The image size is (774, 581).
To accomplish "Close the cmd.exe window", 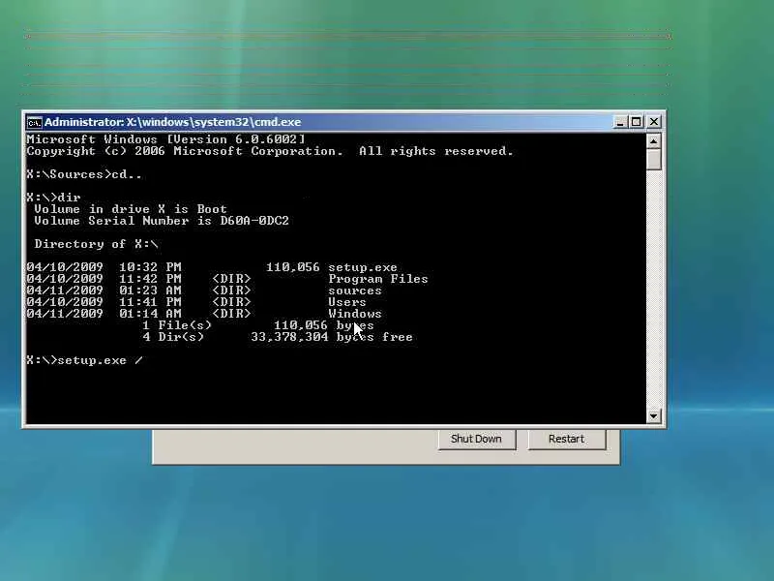I will (654, 122).
